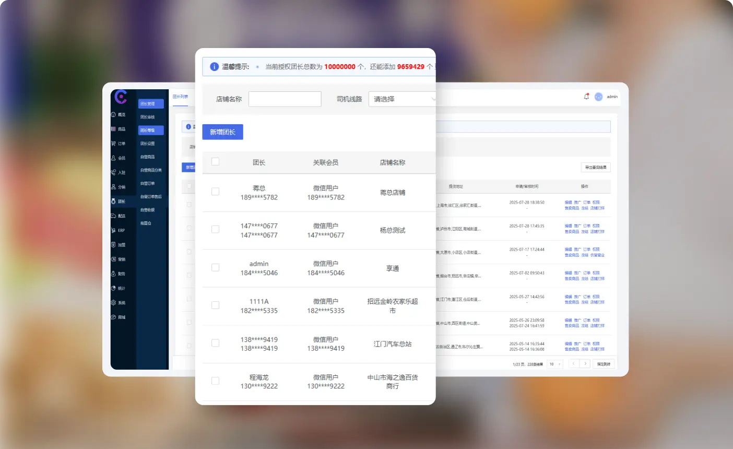
Task: Check the row checkbox for 蒋总
Action: tap(215, 192)
